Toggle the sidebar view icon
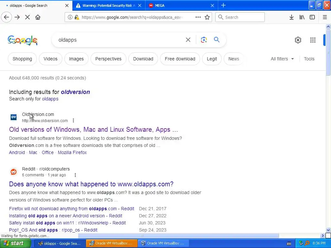The width and height of the screenshot is (331, 248). [312, 17]
